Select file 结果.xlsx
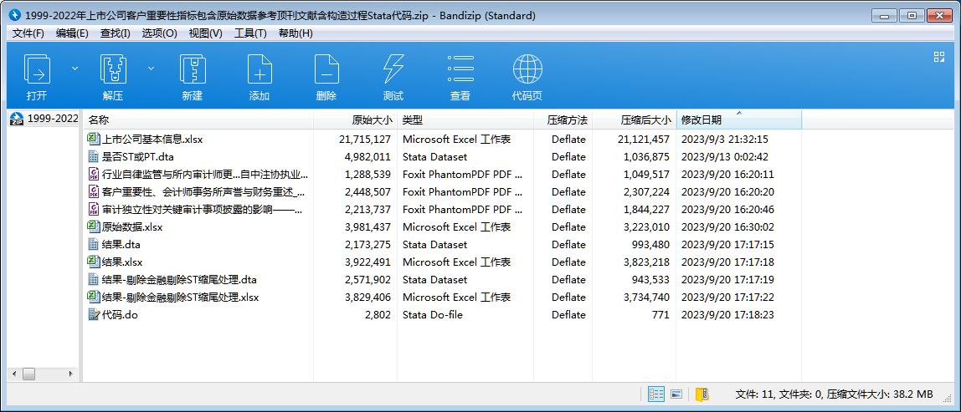The width and height of the screenshot is (961, 412). (122, 262)
